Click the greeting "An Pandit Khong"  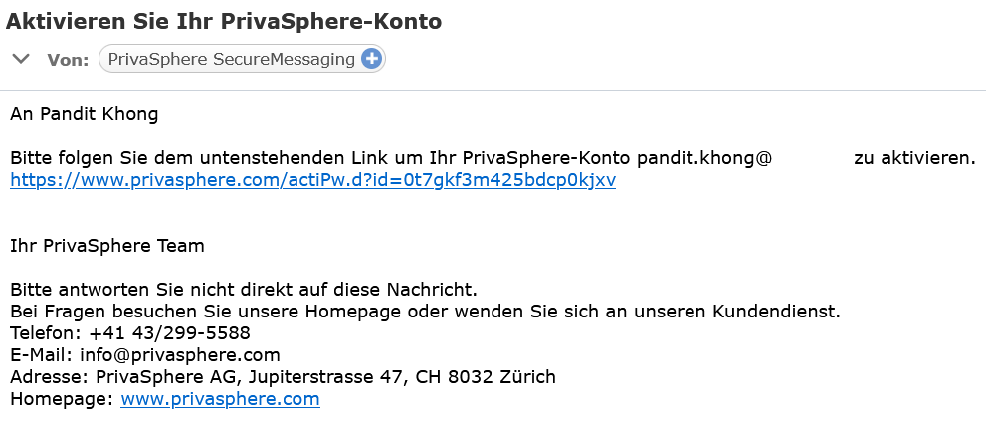point(85,114)
